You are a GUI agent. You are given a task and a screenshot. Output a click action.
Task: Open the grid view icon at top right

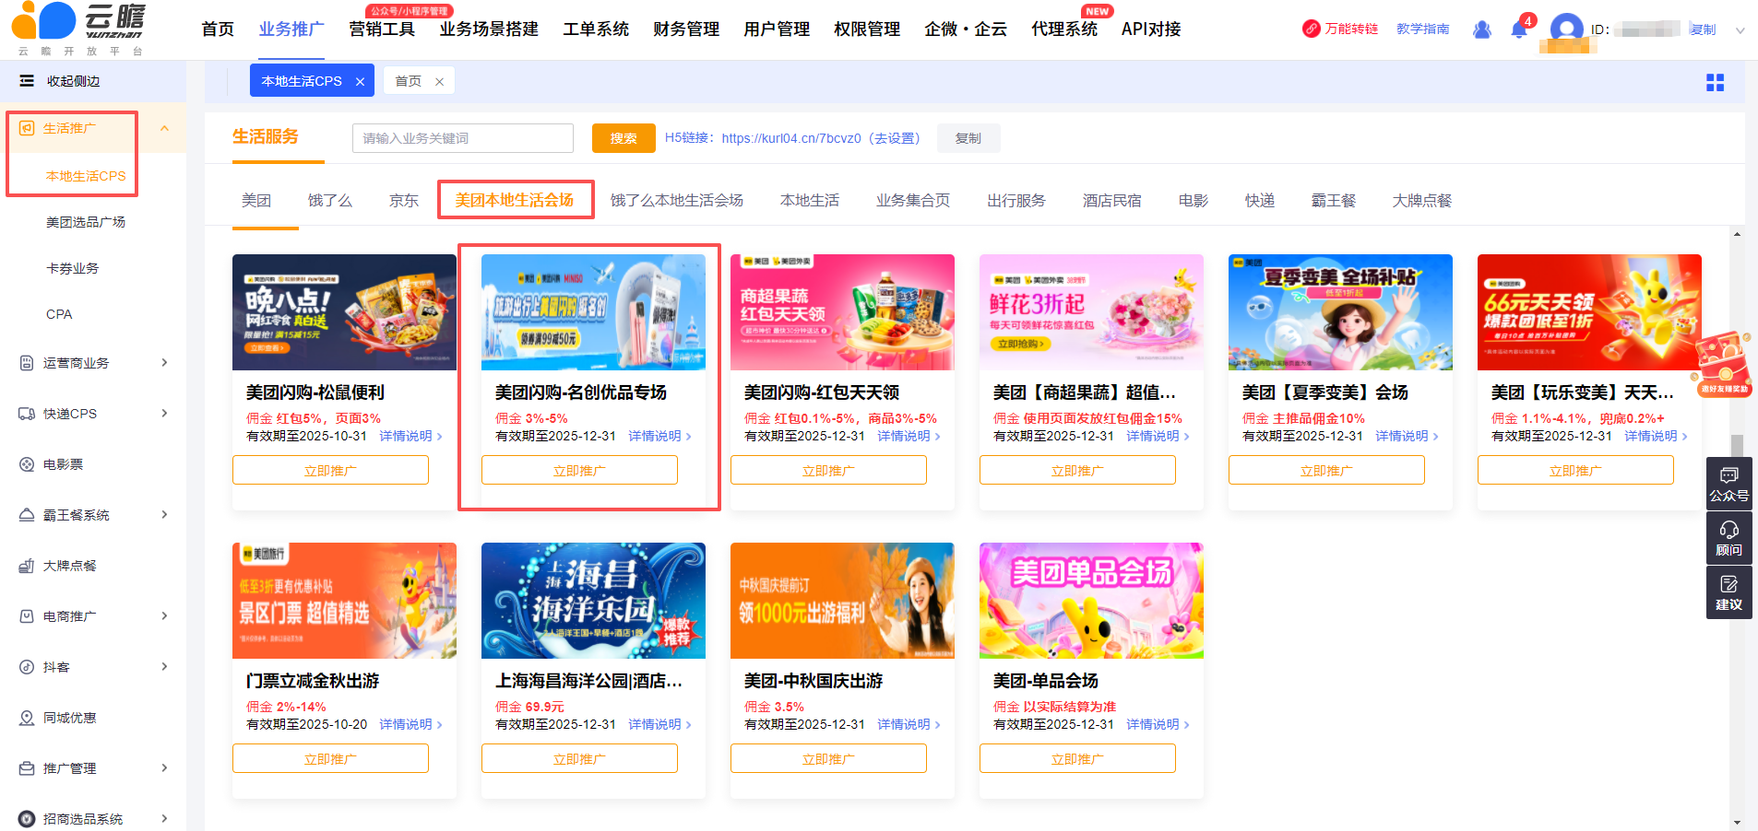click(1715, 83)
